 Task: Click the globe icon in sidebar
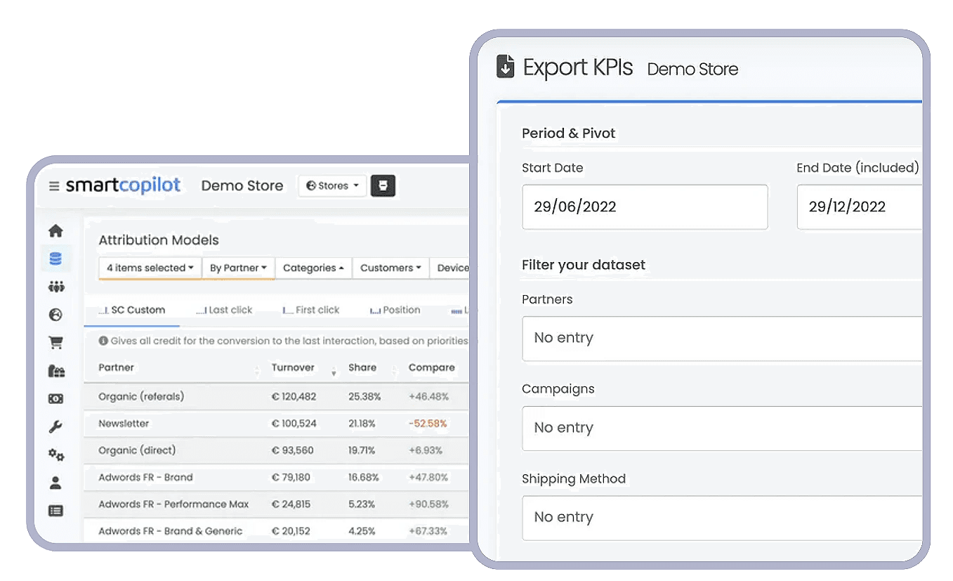tap(55, 315)
